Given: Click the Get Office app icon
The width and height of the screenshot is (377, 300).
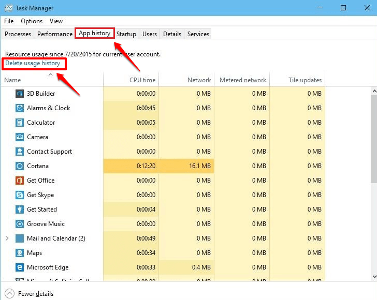Looking at the screenshot, I should click(20, 181).
